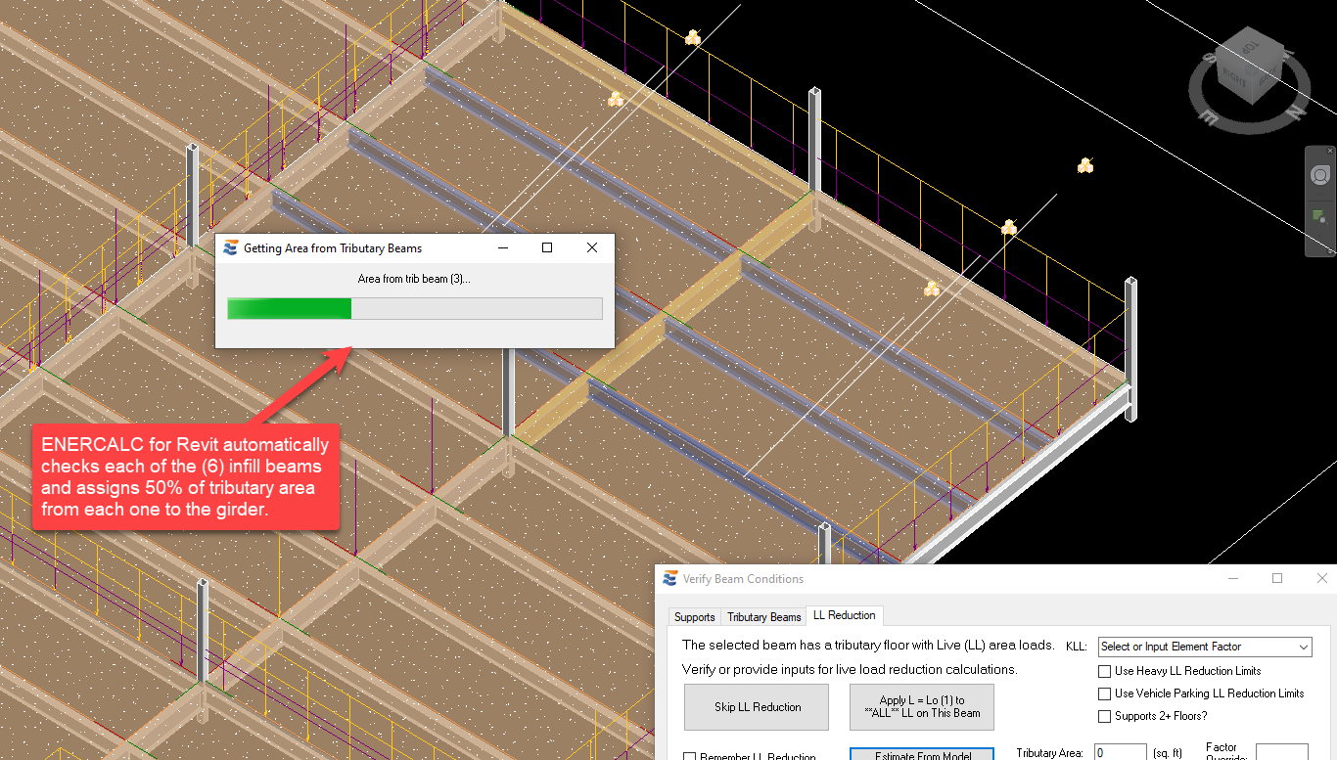Click the Skip LL Reduction button
Image resolution: width=1337 pixels, height=760 pixels.
tap(758, 707)
